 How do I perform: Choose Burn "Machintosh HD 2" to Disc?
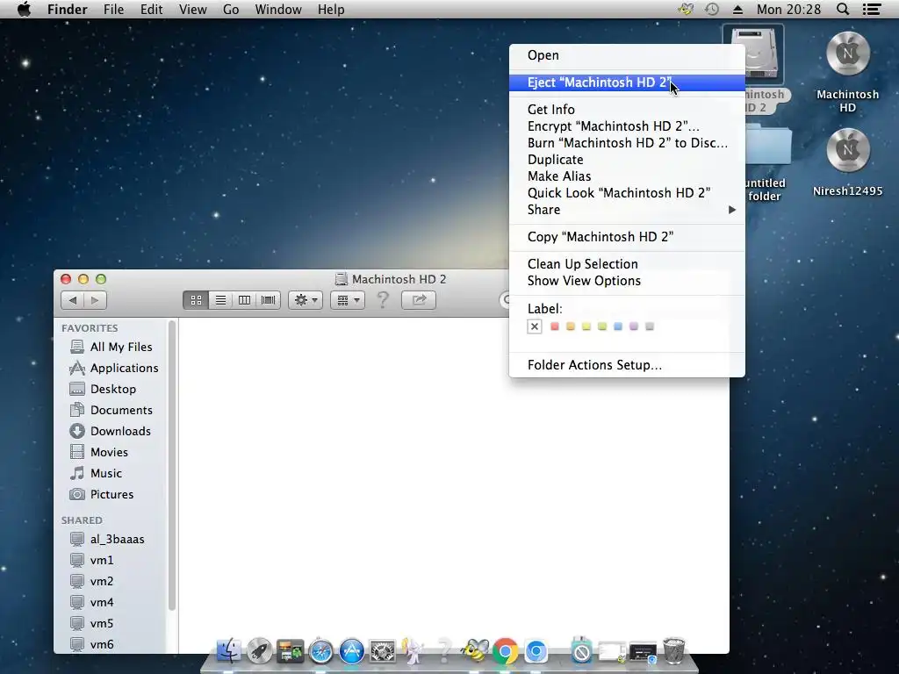(x=627, y=143)
